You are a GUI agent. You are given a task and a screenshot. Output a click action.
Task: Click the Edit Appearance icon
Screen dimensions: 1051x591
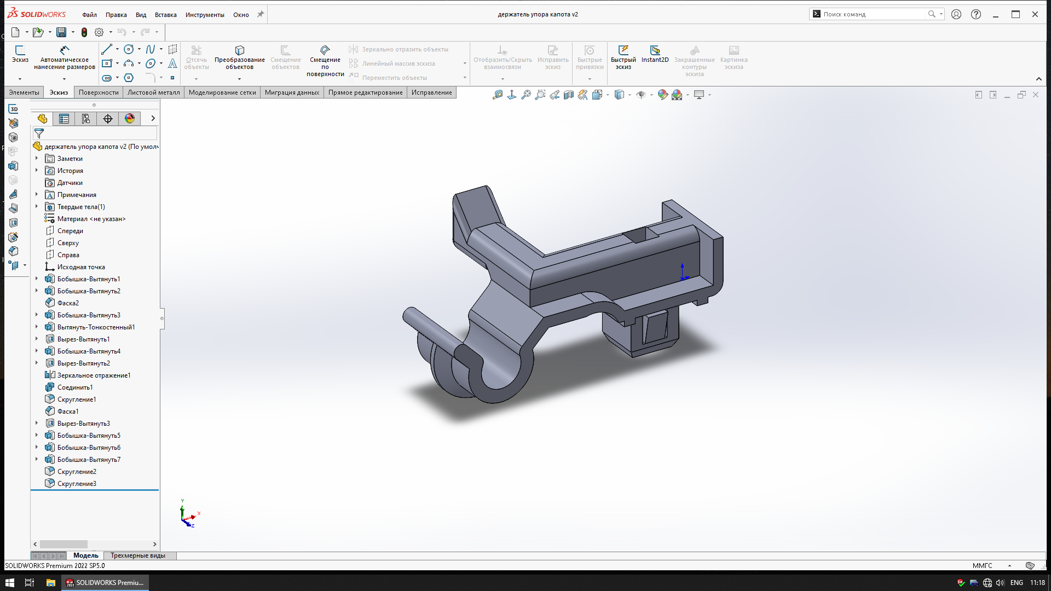(663, 95)
